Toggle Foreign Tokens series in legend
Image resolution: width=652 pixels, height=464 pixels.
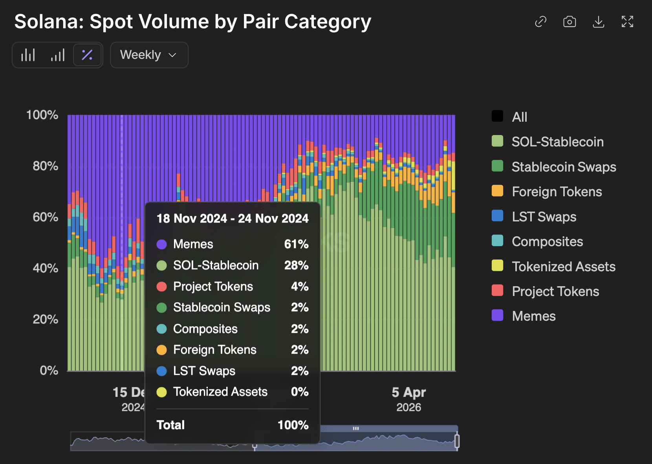(x=547, y=191)
